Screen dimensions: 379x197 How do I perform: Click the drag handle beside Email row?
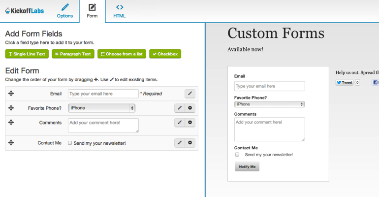(x=11, y=94)
